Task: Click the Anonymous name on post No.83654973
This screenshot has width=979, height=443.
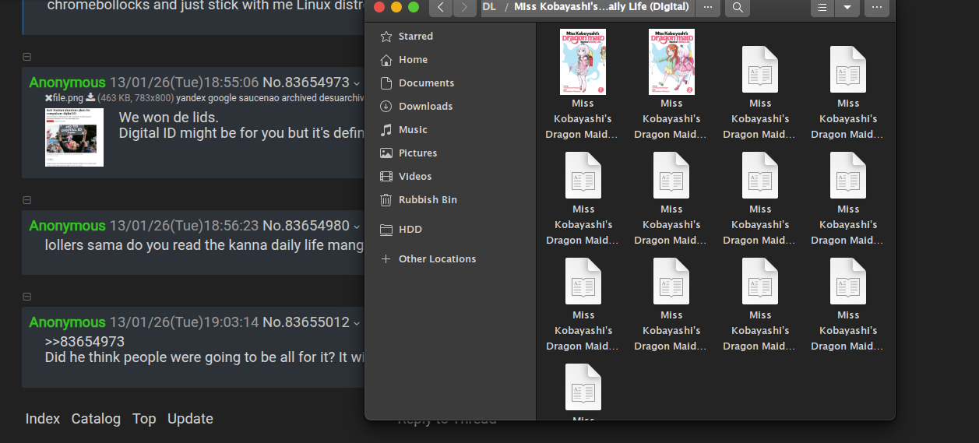Action: pyautogui.click(x=67, y=83)
